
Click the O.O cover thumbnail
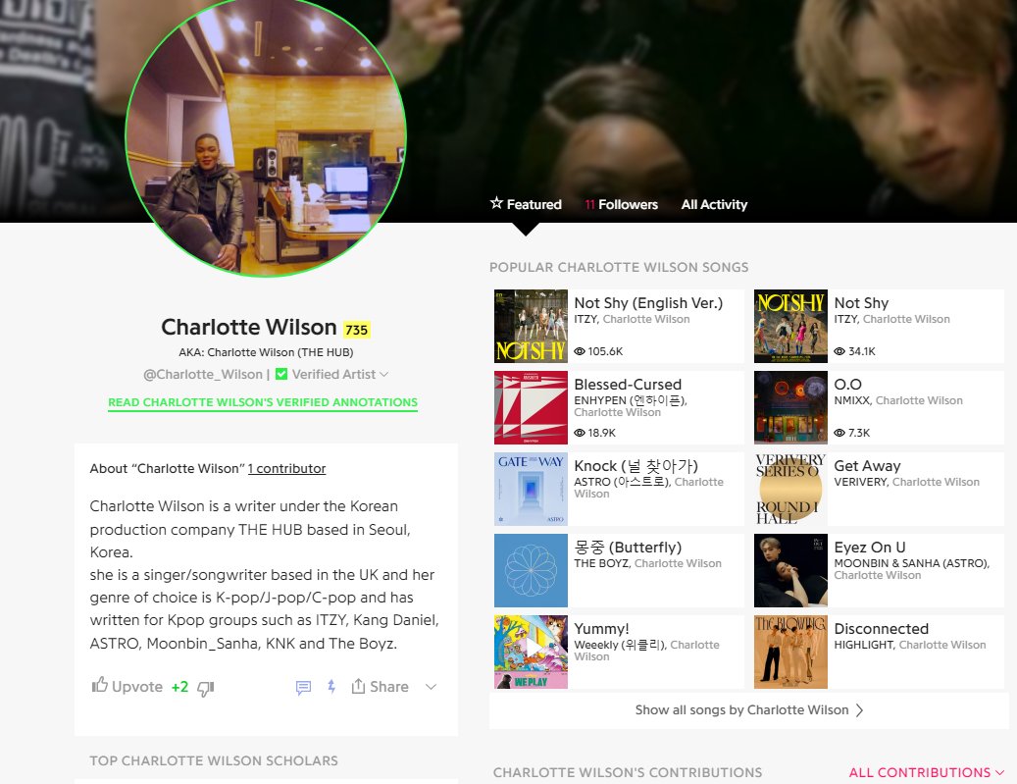pos(790,407)
